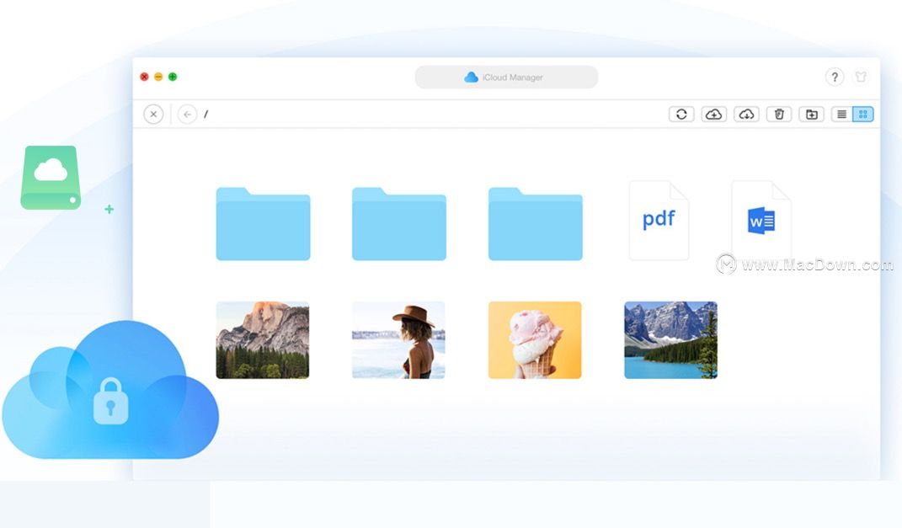Select the rocky mountain forest photo
This screenshot has height=528, width=902.
pyautogui.click(x=262, y=340)
